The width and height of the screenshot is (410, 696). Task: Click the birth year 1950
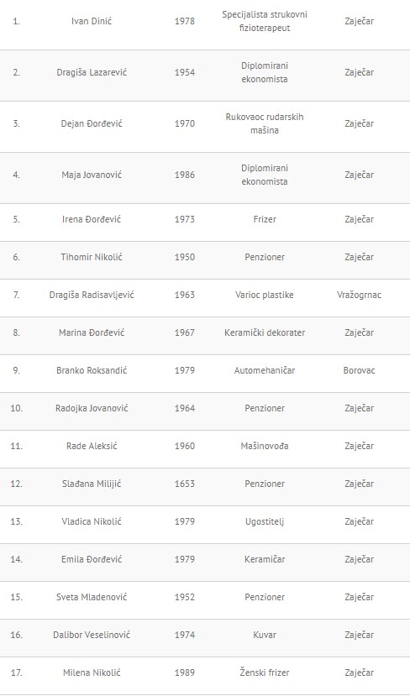coord(185,257)
